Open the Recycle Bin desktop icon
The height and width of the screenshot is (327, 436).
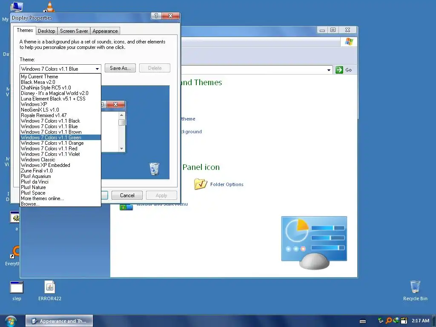pyautogui.click(x=415, y=287)
